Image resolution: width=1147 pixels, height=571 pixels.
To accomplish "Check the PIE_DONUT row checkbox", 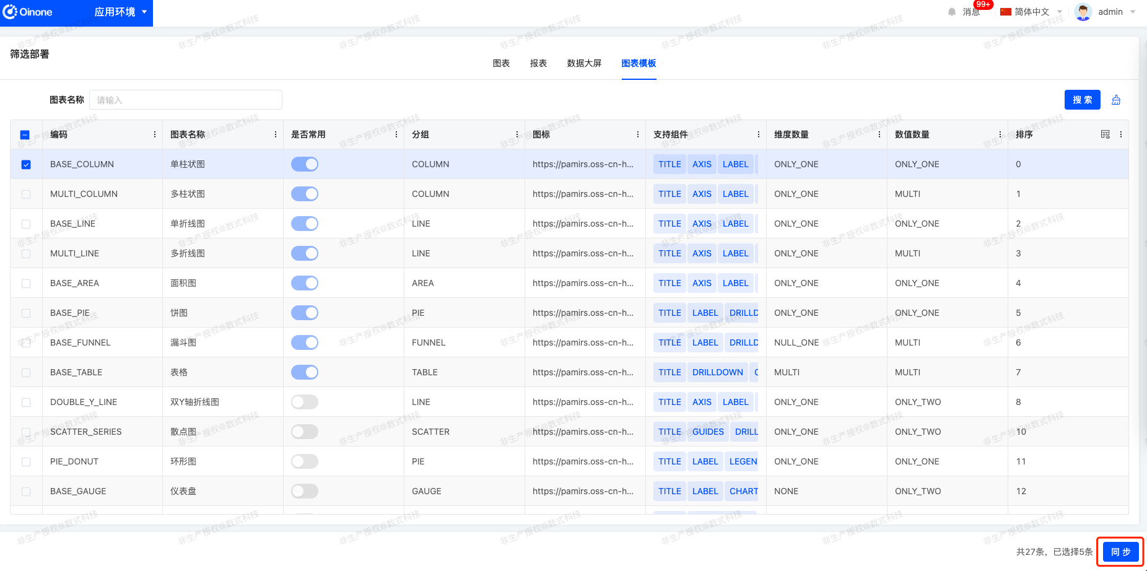I will [26, 462].
